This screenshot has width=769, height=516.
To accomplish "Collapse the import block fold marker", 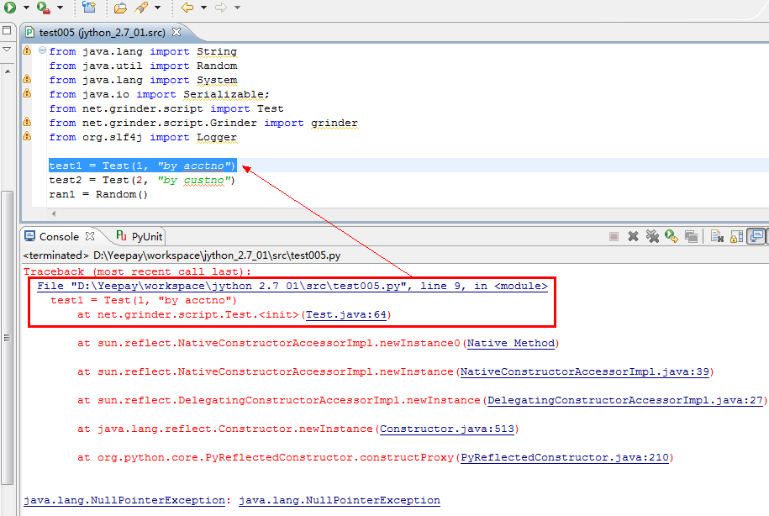I will 42,51.
